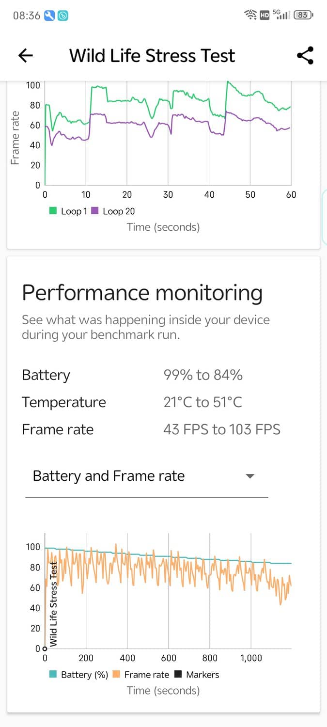Screen dimensions: 327x727
Task: Tap the share icon
Action: coord(305,56)
